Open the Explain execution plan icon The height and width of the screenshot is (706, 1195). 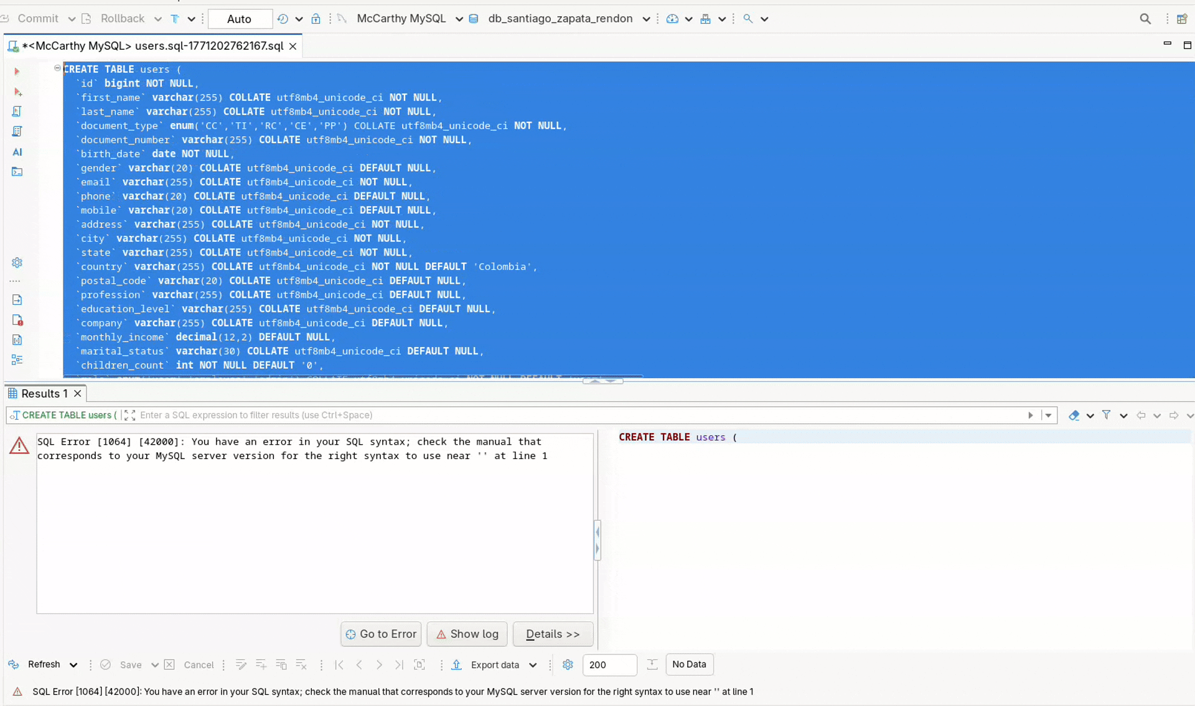pos(17,131)
